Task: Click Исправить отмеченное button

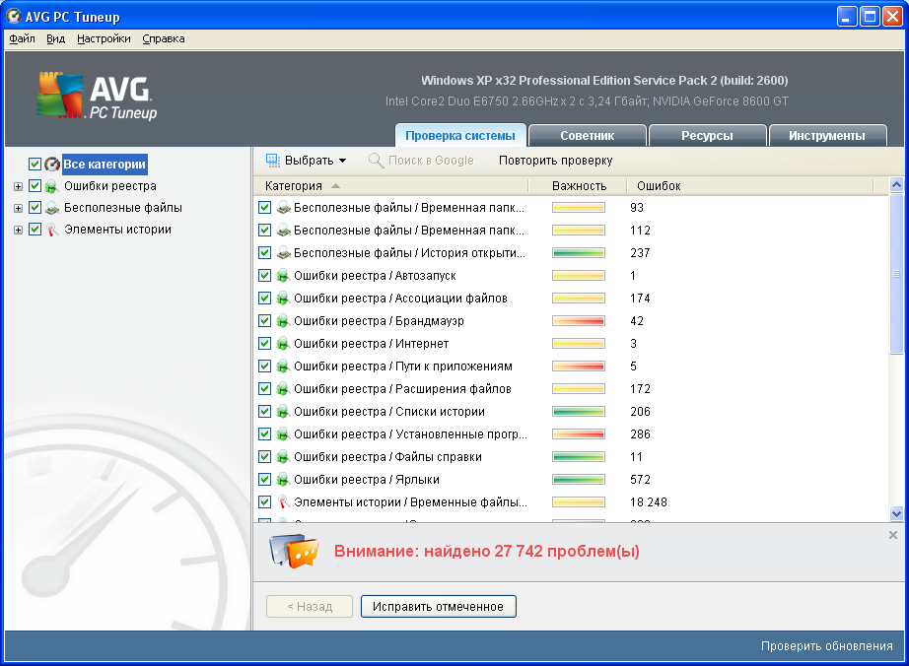Action: click(439, 606)
